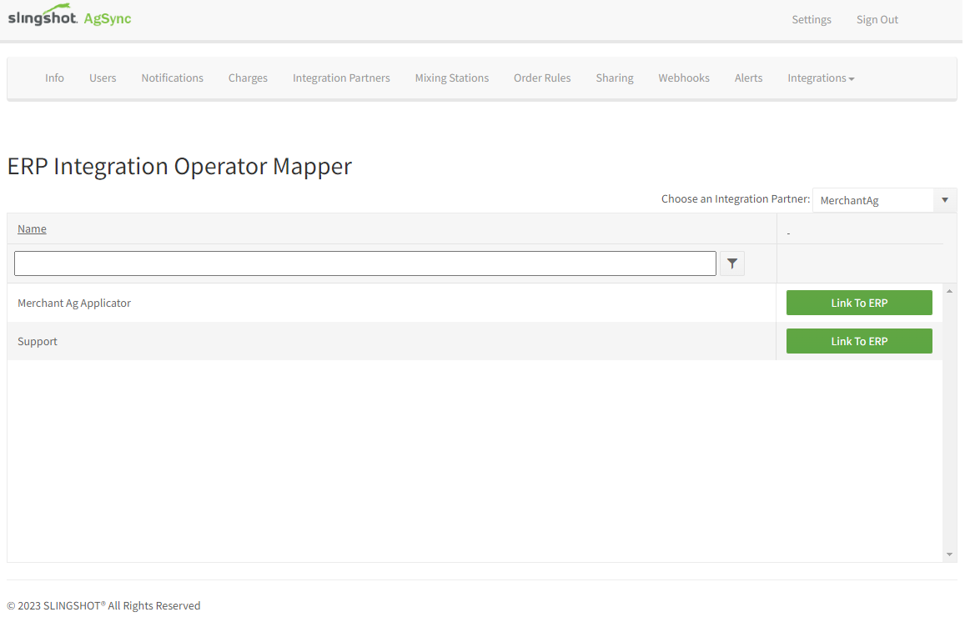Link Merchant Ag Applicator to ERP
The height and width of the screenshot is (622, 970).
(858, 303)
